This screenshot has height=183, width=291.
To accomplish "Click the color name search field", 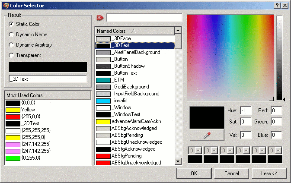I will [144, 18].
